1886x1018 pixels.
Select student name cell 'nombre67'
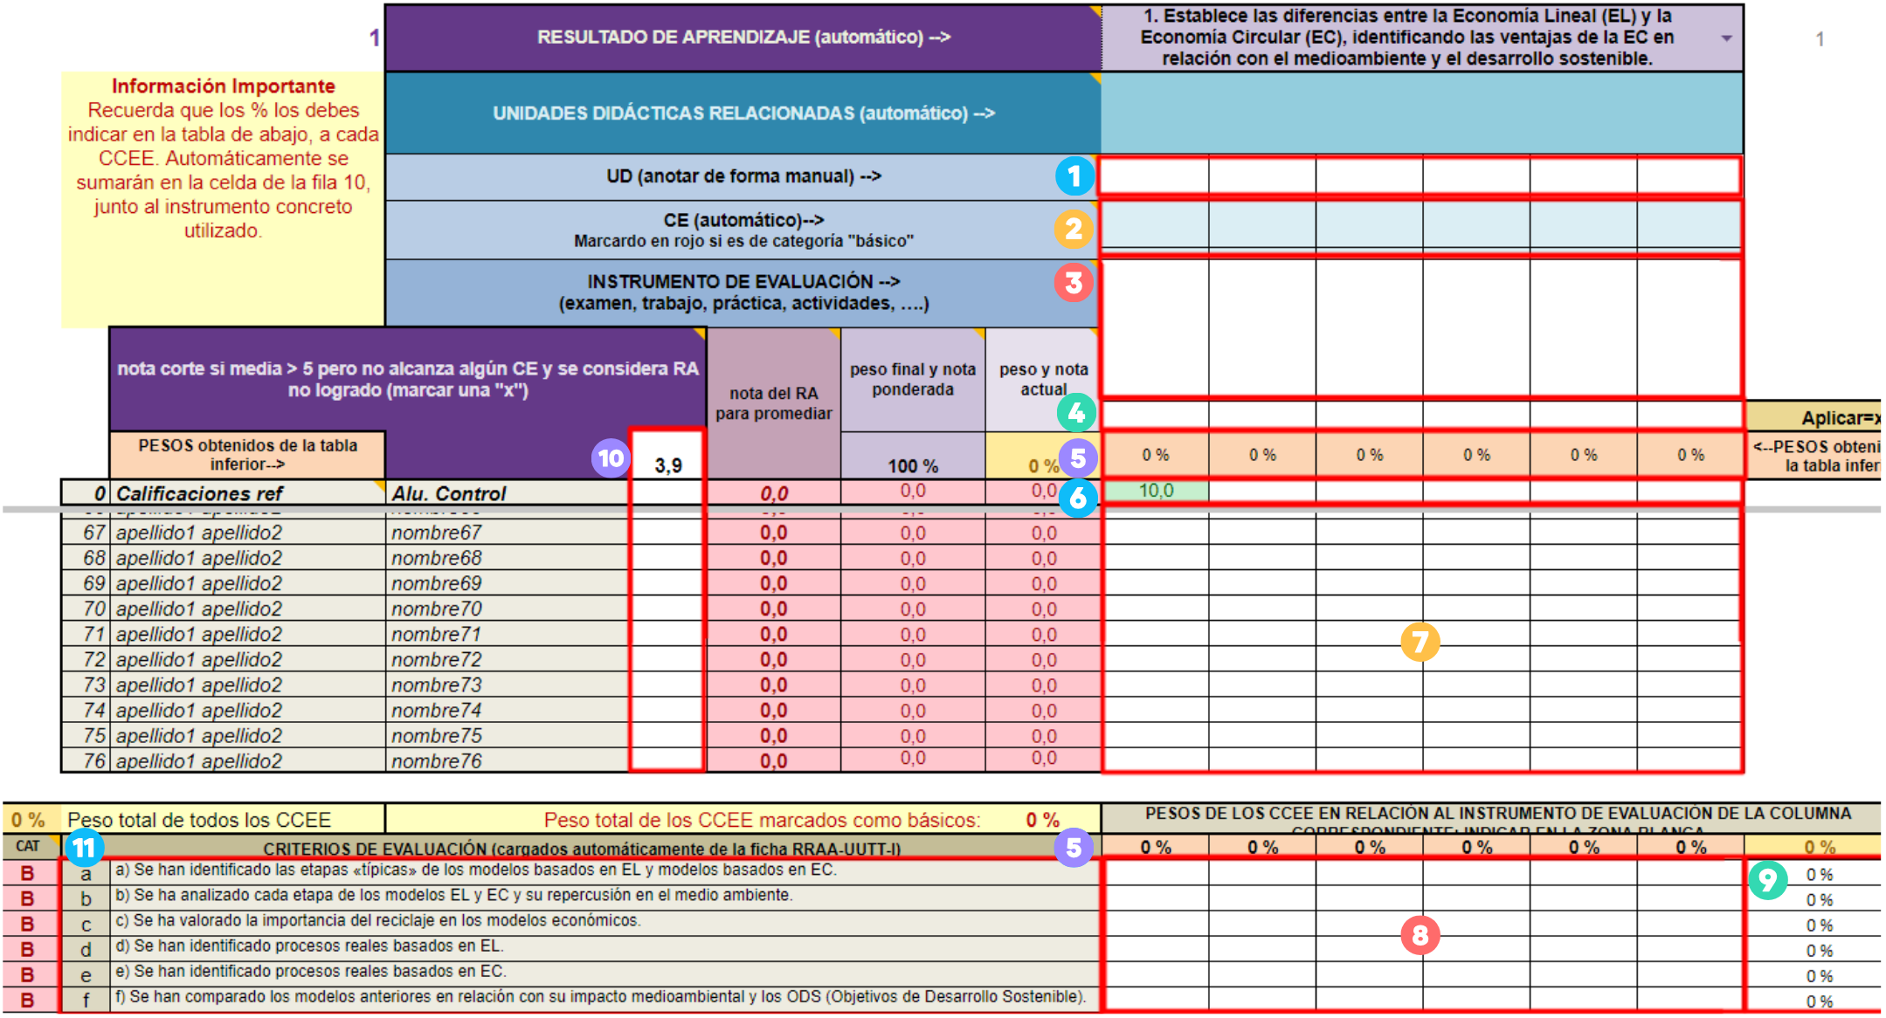[508, 533]
